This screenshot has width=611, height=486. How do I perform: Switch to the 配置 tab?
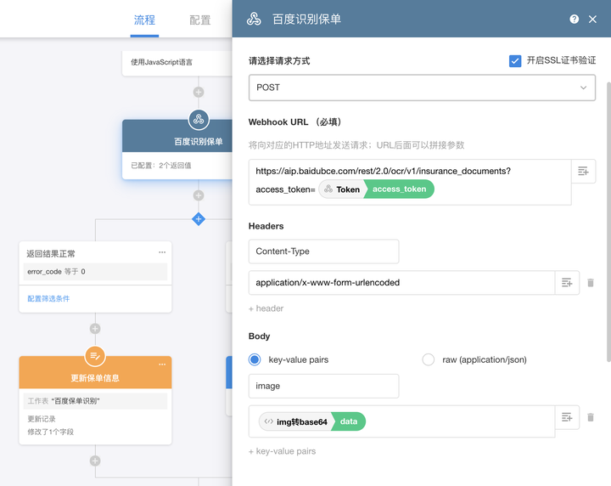point(200,20)
